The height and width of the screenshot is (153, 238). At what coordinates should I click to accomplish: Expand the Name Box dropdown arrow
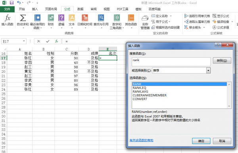click(24, 41)
